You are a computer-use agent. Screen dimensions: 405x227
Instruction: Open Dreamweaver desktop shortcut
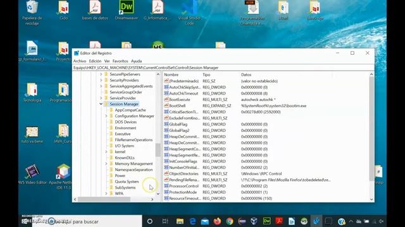(127, 10)
